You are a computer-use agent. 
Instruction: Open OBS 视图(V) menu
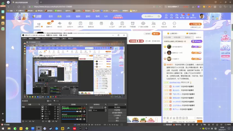(38, 39)
